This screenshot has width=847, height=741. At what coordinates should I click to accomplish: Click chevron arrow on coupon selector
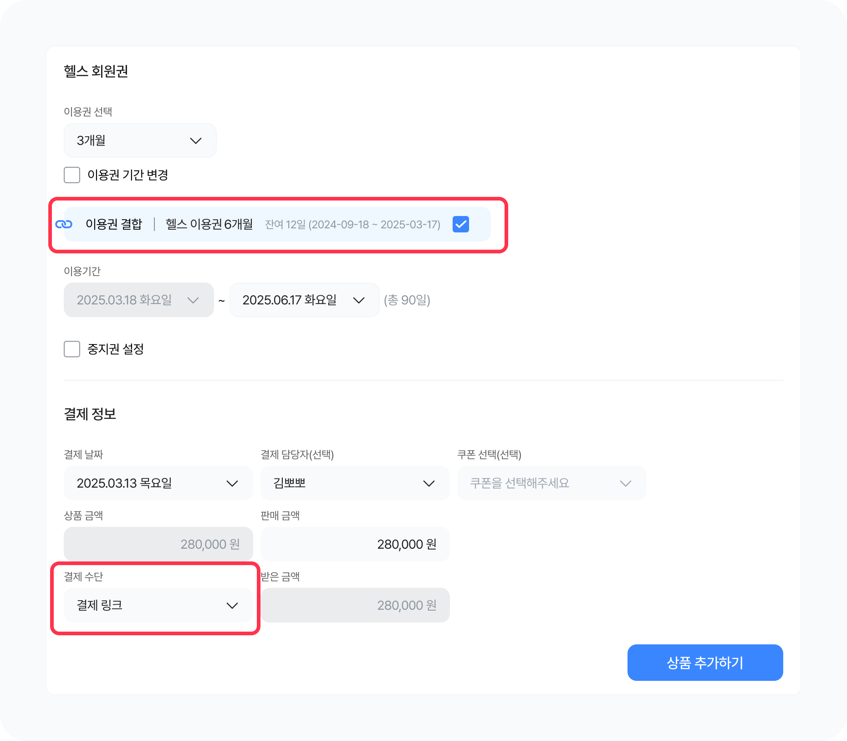[626, 484]
